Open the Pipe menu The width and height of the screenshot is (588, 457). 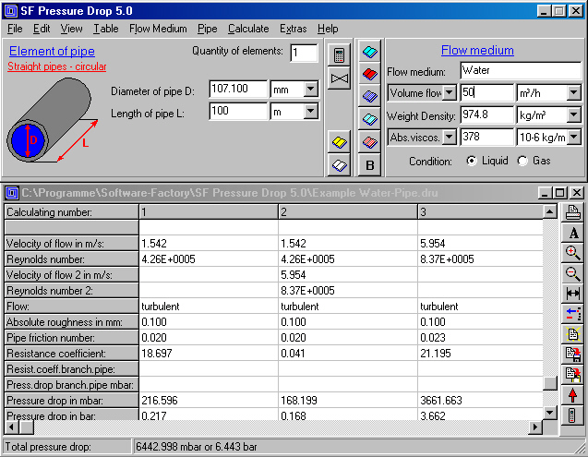[208, 29]
